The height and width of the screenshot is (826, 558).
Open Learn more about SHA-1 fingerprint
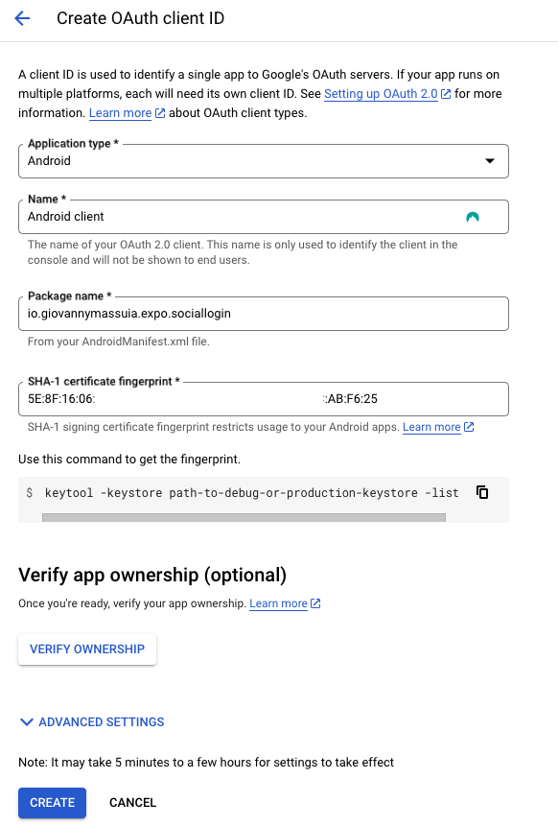click(431, 427)
